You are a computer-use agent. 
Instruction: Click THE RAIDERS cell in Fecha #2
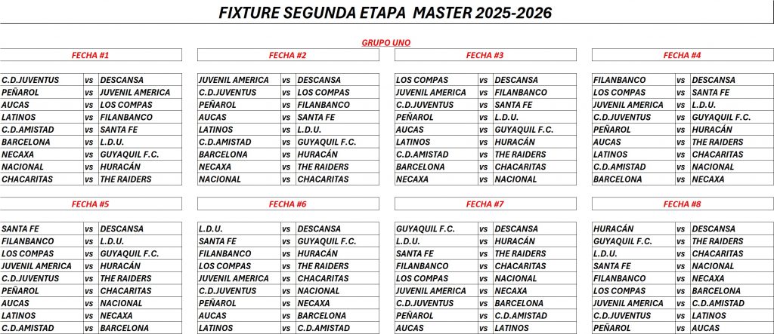coord(337,167)
